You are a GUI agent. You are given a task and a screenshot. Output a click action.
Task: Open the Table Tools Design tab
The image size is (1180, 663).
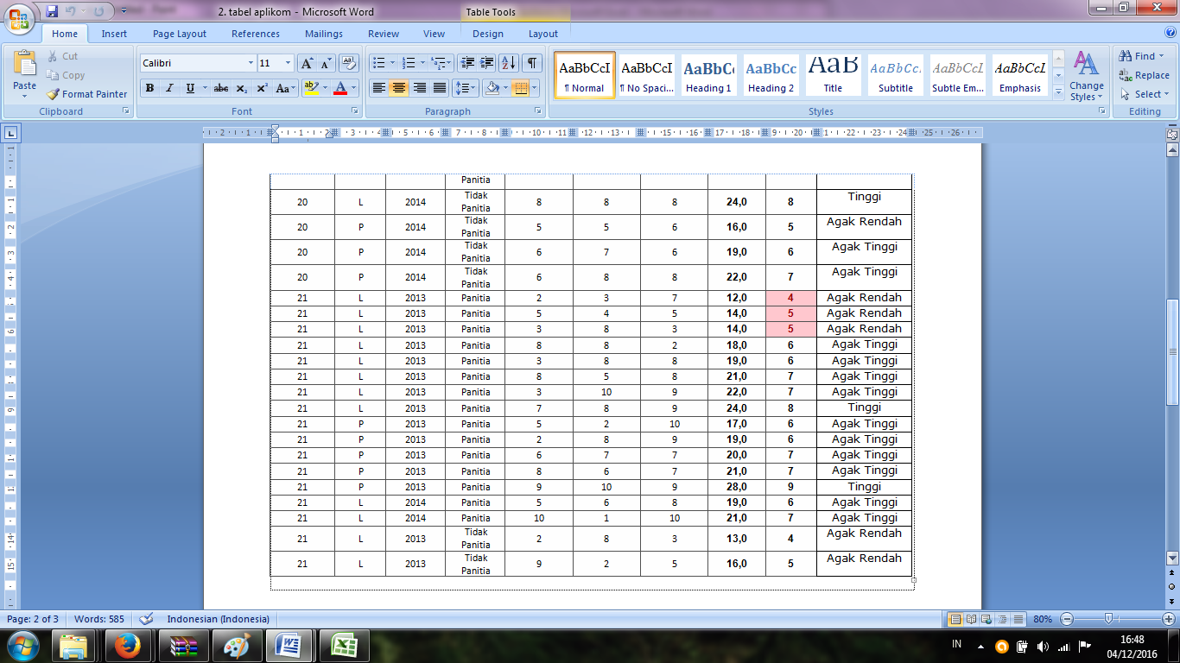pyautogui.click(x=487, y=34)
